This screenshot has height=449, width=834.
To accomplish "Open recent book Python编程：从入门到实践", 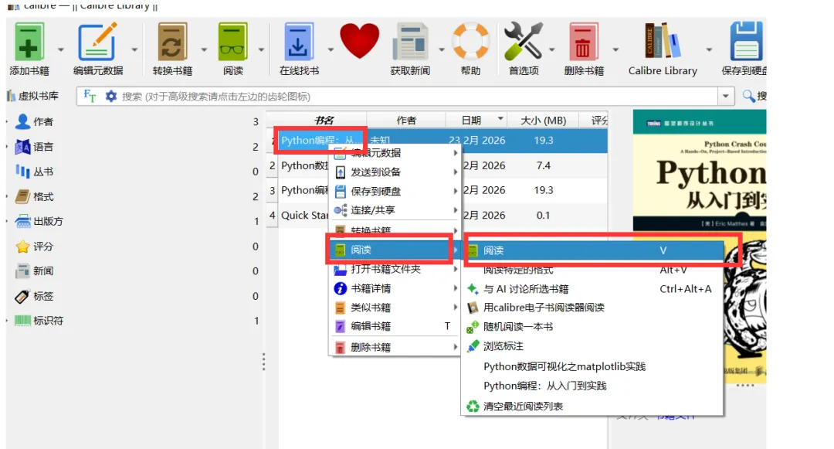I will tap(592, 386).
